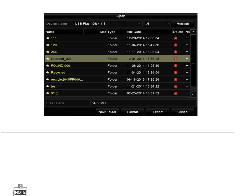Click folder icon beside 256

point(48,52)
